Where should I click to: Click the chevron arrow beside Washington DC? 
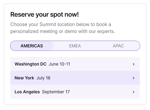coord(134,64)
